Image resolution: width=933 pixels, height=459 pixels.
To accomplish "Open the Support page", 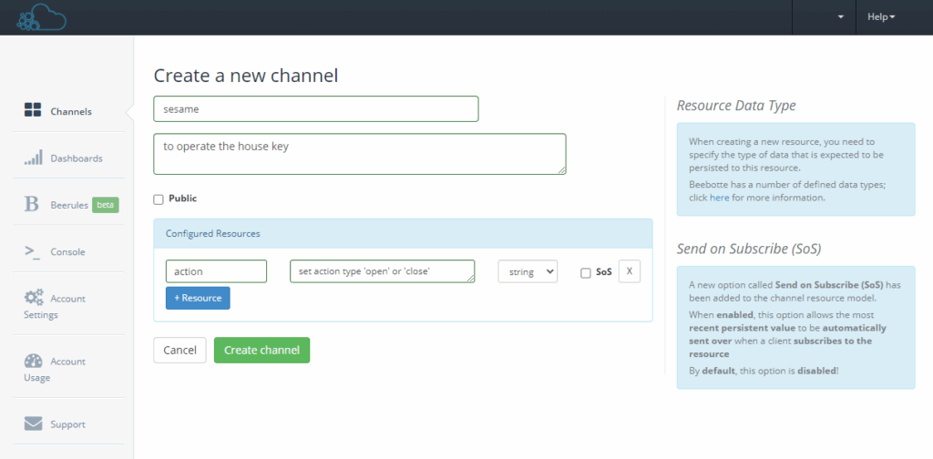I will click(68, 423).
